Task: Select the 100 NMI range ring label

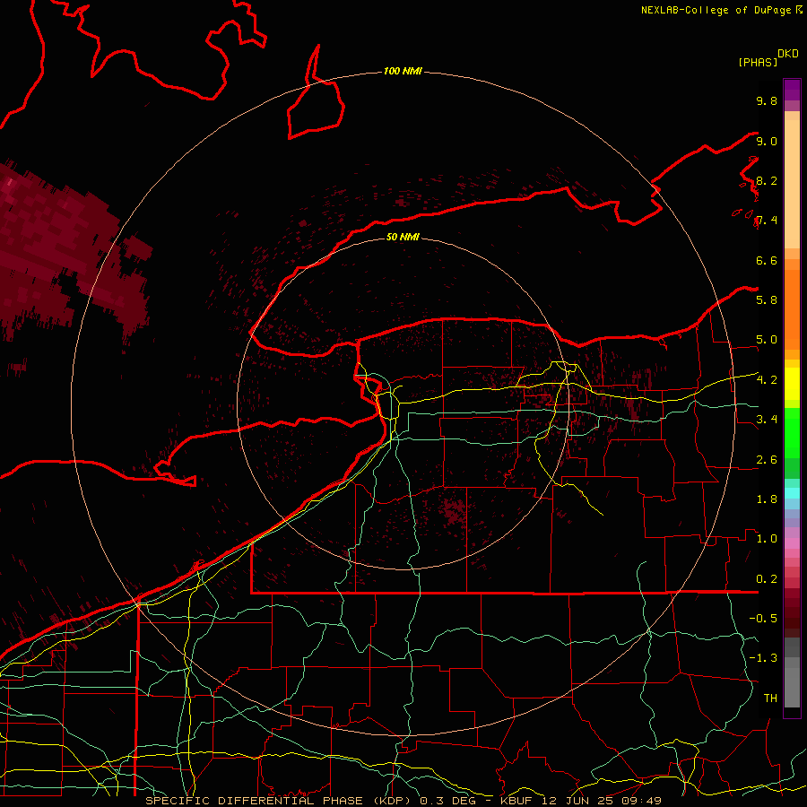Action: (x=403, y=71)
